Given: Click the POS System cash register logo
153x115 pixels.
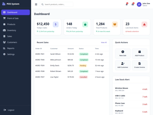Looking at the screenshot, I should pyautogui.click(x=4, y=4).
